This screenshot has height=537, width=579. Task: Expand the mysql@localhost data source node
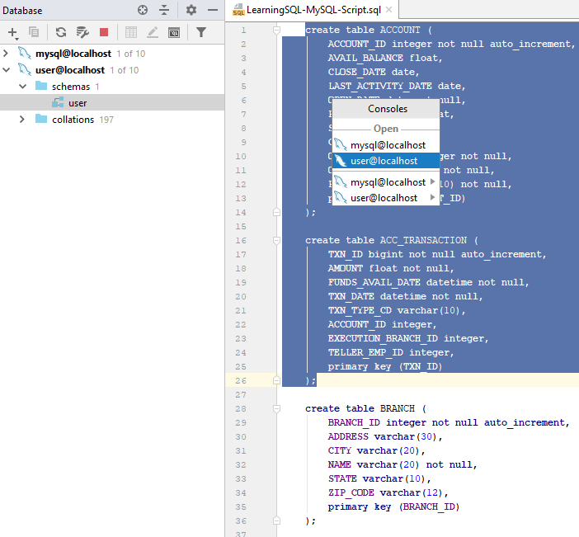tap(7, 54)
